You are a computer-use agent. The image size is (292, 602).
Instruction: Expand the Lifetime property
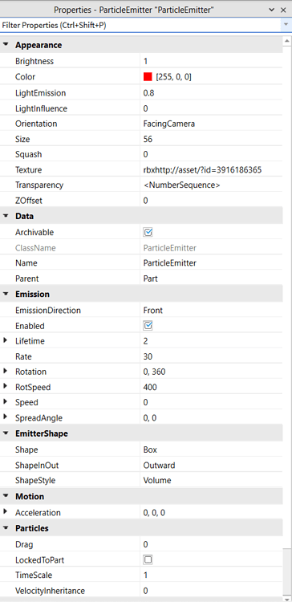(x=5, y=340)
